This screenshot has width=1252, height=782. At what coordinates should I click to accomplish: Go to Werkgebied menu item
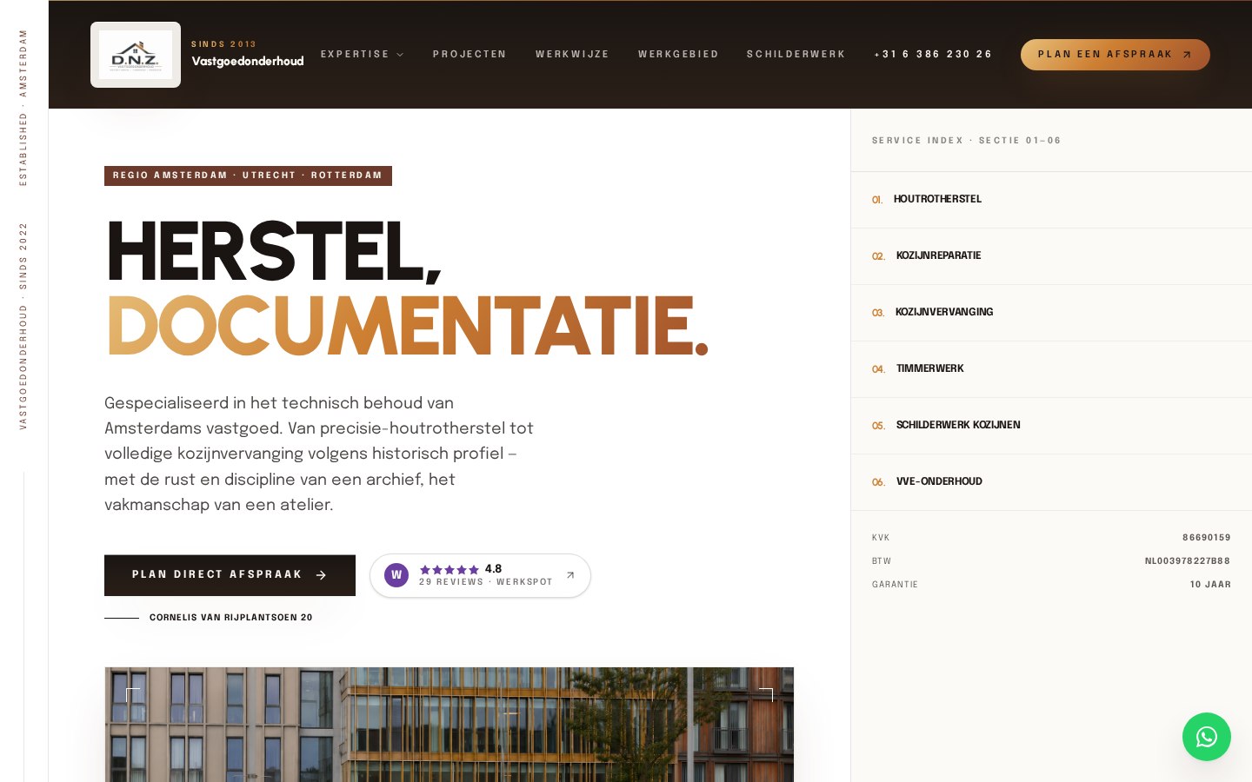tap(678, 54)
